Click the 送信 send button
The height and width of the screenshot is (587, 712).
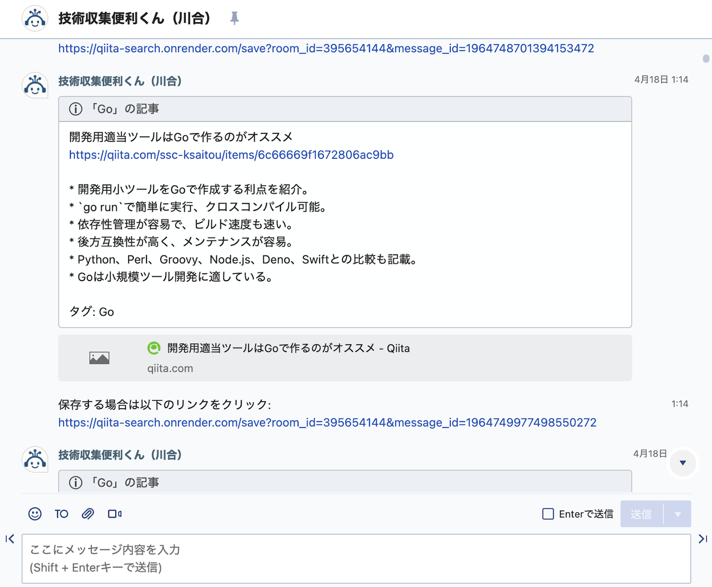[641, 514]
